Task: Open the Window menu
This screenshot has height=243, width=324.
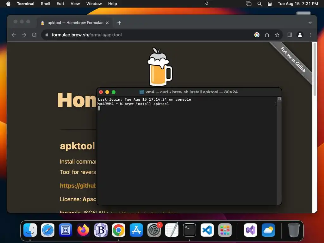Action: [x=94, y=3]
